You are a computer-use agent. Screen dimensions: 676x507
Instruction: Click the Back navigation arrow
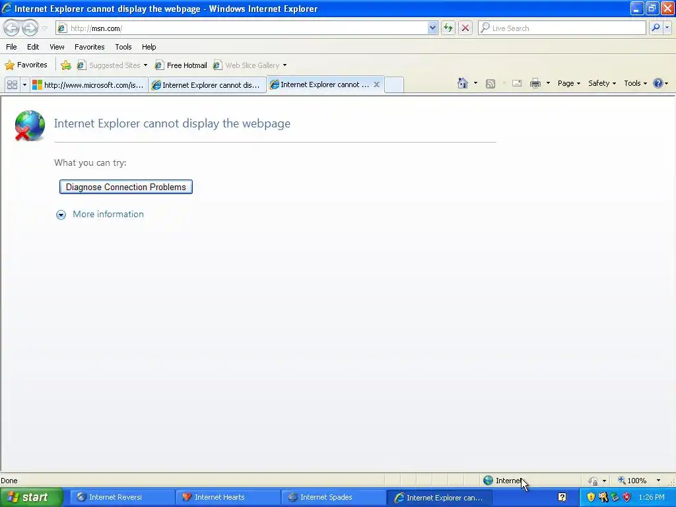pos(12,28)
